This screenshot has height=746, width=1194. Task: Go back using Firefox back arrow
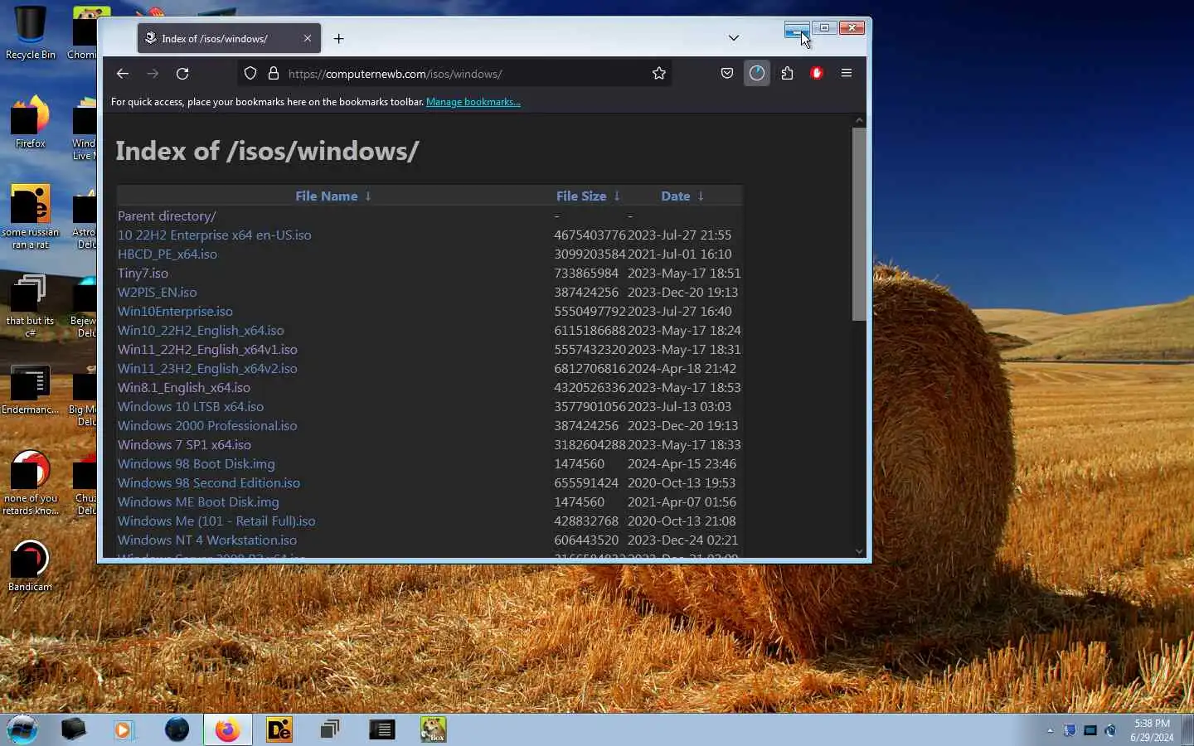pyautogui.click(x=123, y=73)
